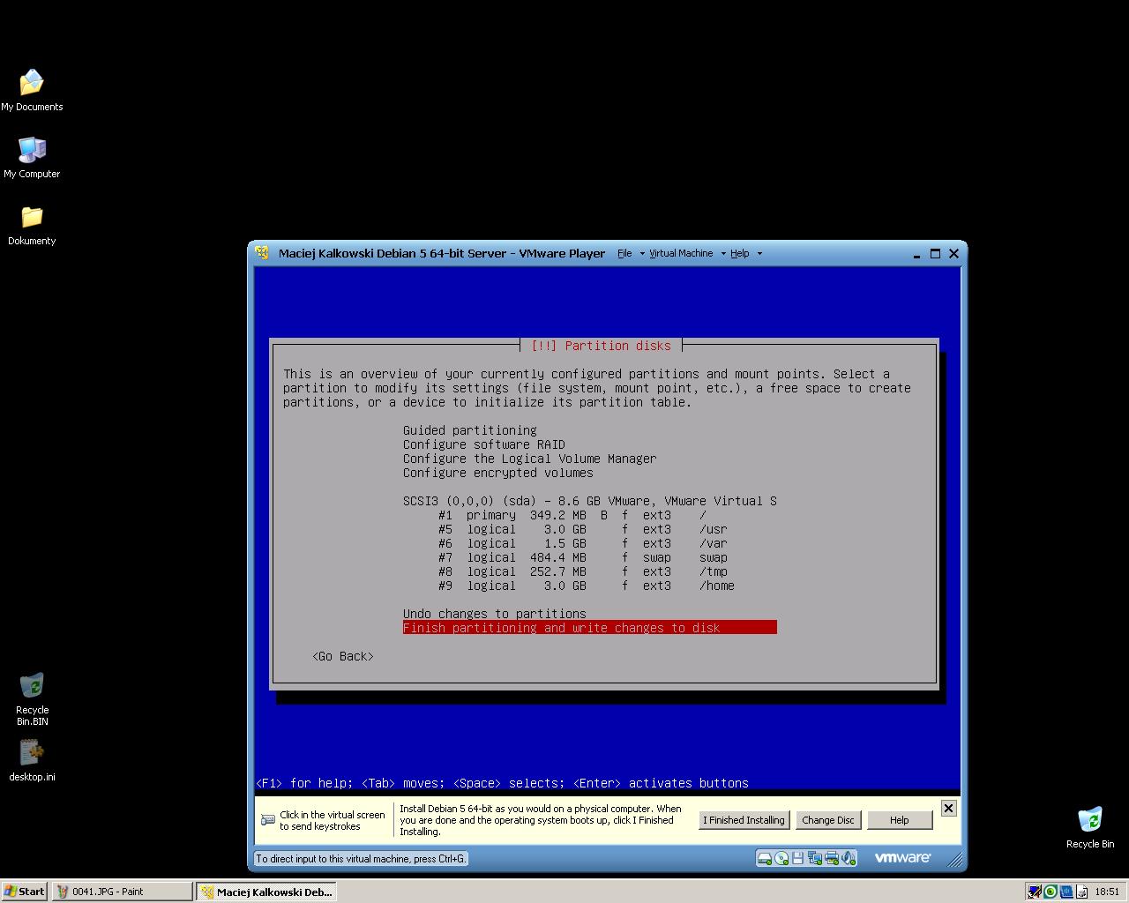The image size is (1129, 903).
Task: Dismiss the install info bar with X
Action: click(x=948, y=808)
